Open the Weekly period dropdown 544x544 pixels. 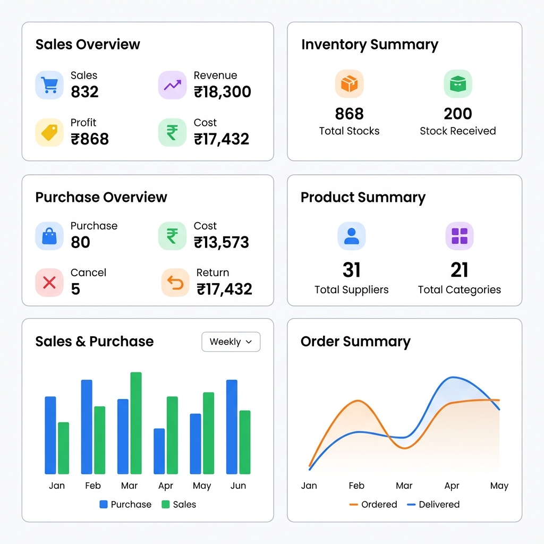[231, 342]
